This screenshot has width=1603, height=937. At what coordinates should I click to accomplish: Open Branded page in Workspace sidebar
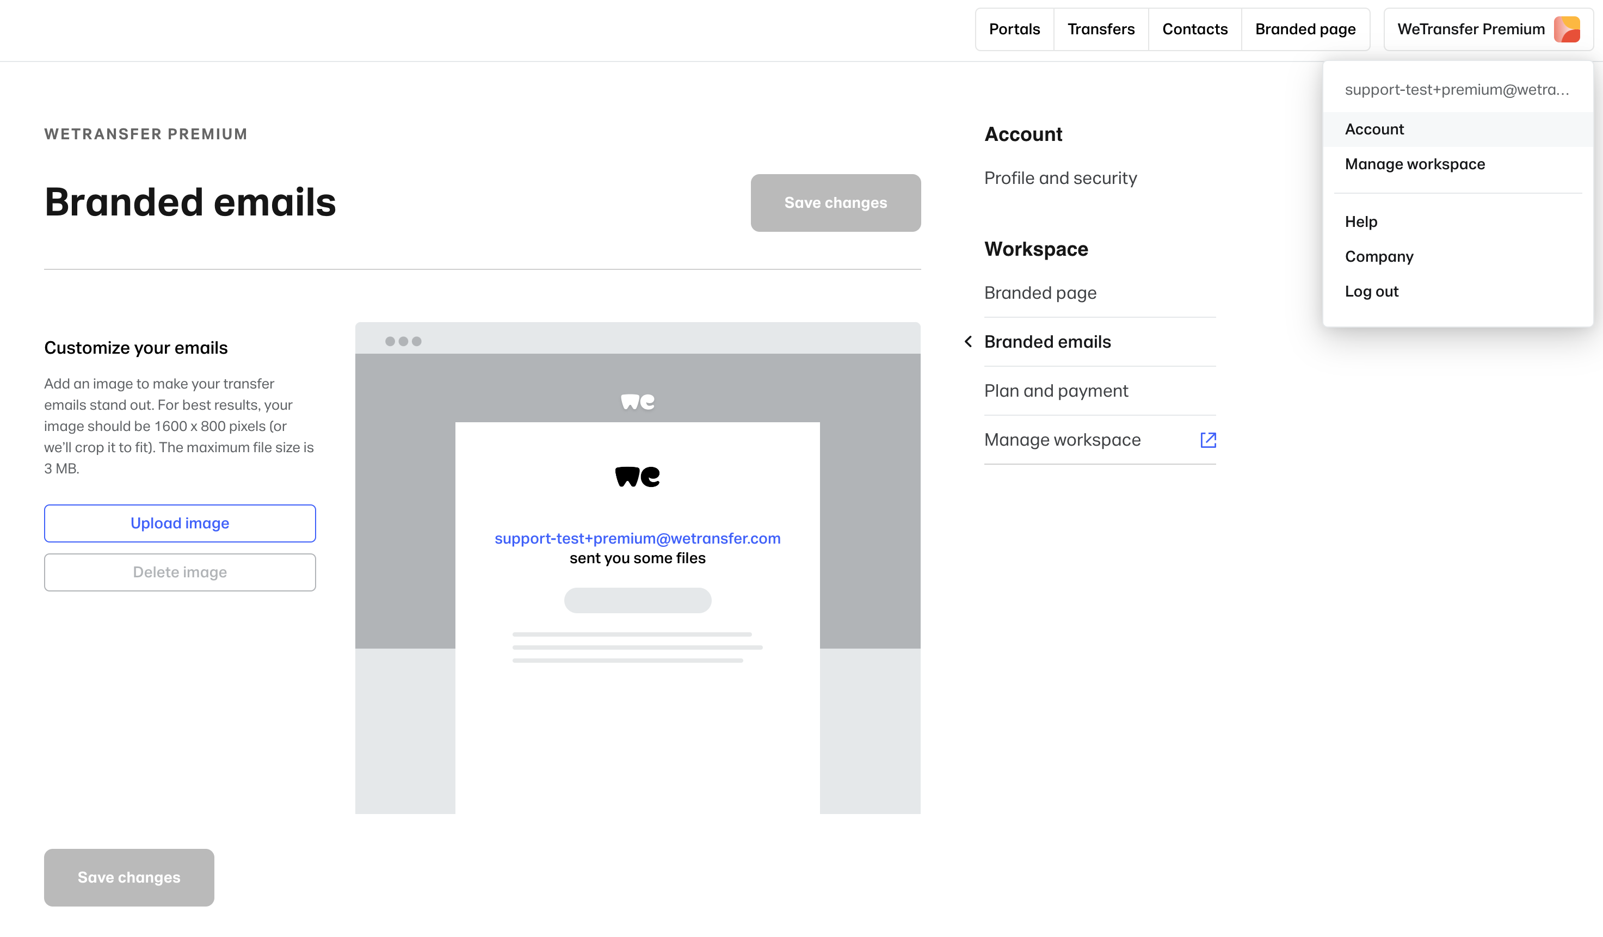click(x=1100, y=293)
